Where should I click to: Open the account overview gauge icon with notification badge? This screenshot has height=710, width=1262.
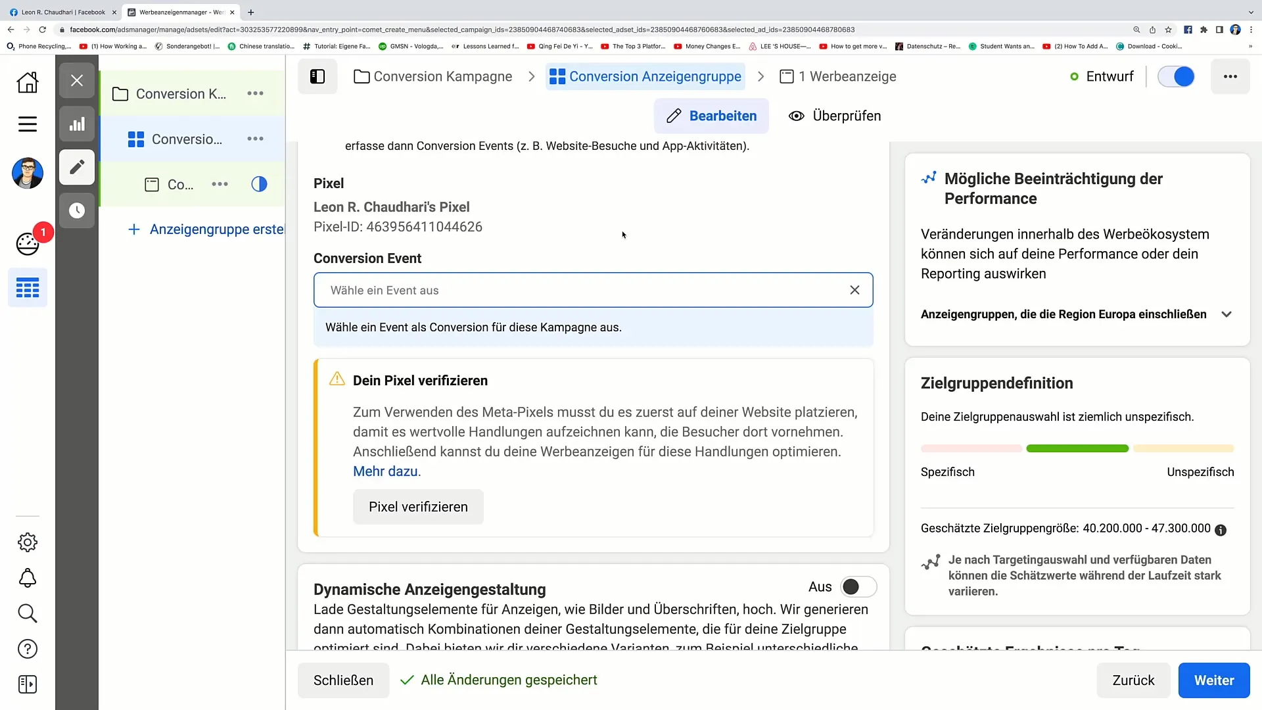click(28, 244)
